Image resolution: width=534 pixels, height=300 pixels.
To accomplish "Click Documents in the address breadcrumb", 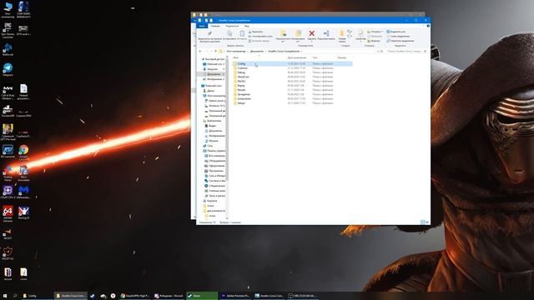I will (x=257, y=51).
